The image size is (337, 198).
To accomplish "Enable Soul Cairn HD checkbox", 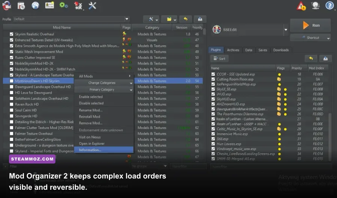I will (11, 110).
